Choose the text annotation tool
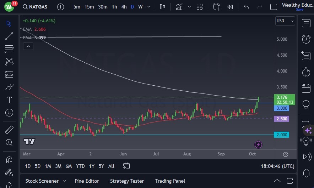The image size is (314, 188). [9, 100]
